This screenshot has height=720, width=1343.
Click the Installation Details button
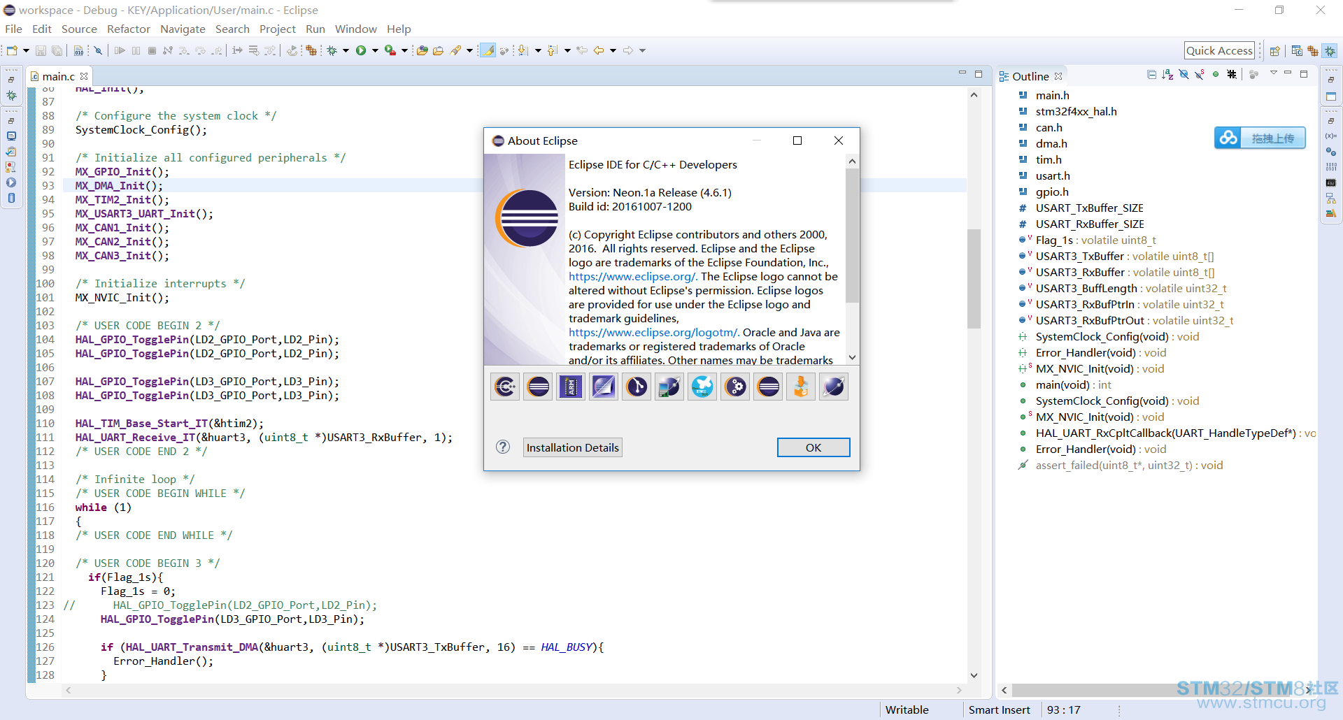point(573,447)
